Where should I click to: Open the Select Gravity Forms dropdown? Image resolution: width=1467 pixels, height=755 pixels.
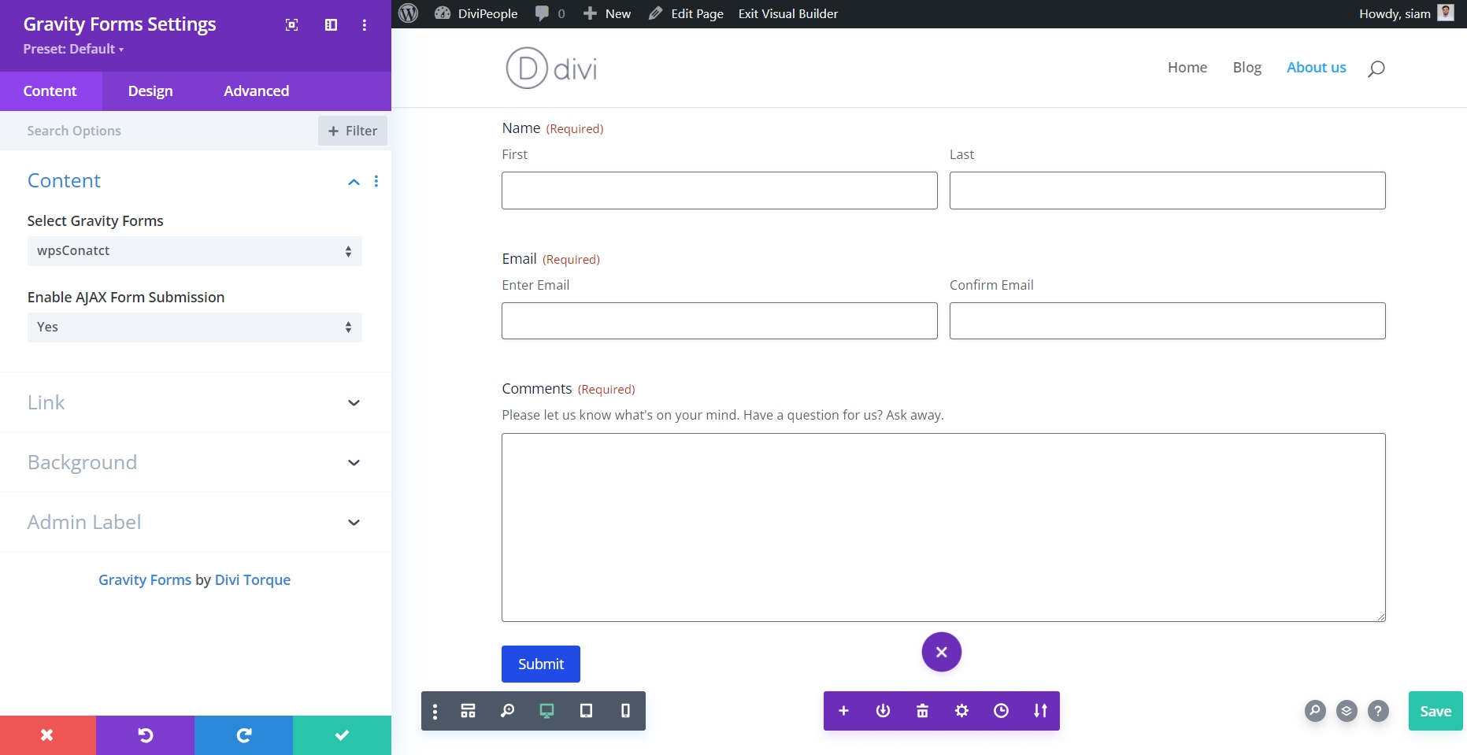194,250
